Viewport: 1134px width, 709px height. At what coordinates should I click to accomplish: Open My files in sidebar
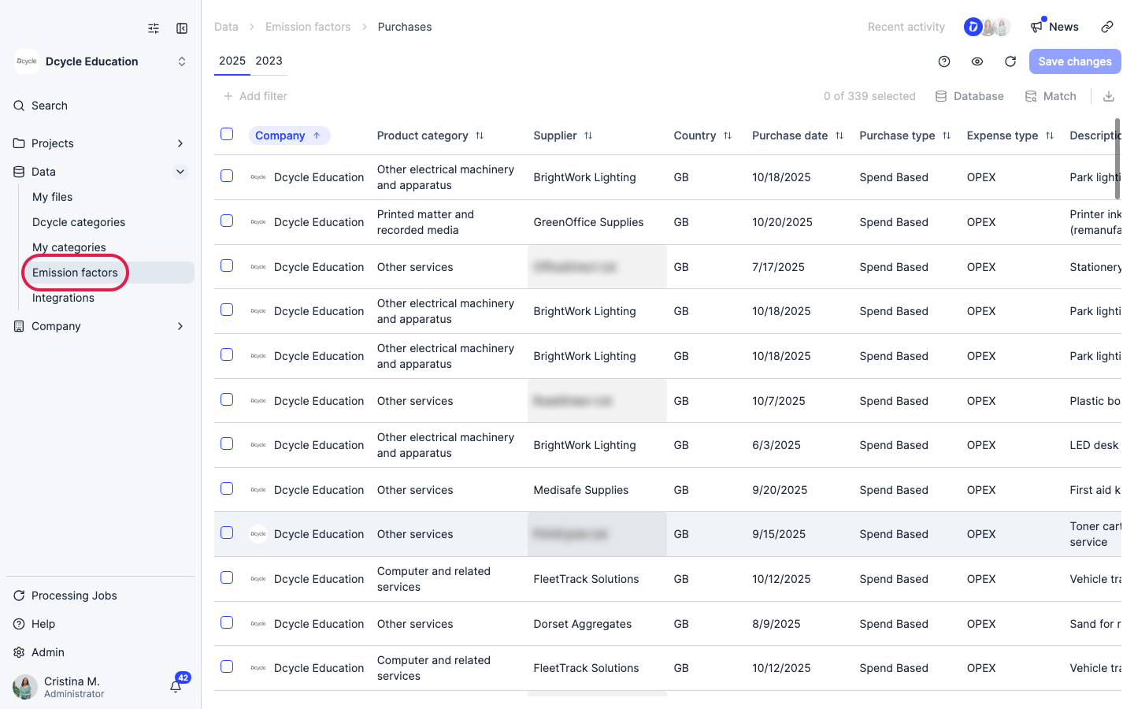tap(52, 197)
